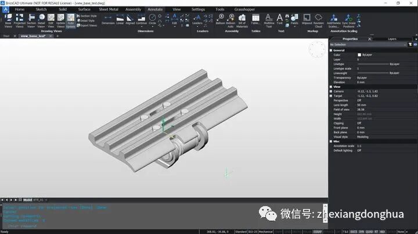
Task: Select the Multiline Text tool
Action: pyautogui.click(x=269, y=21)
